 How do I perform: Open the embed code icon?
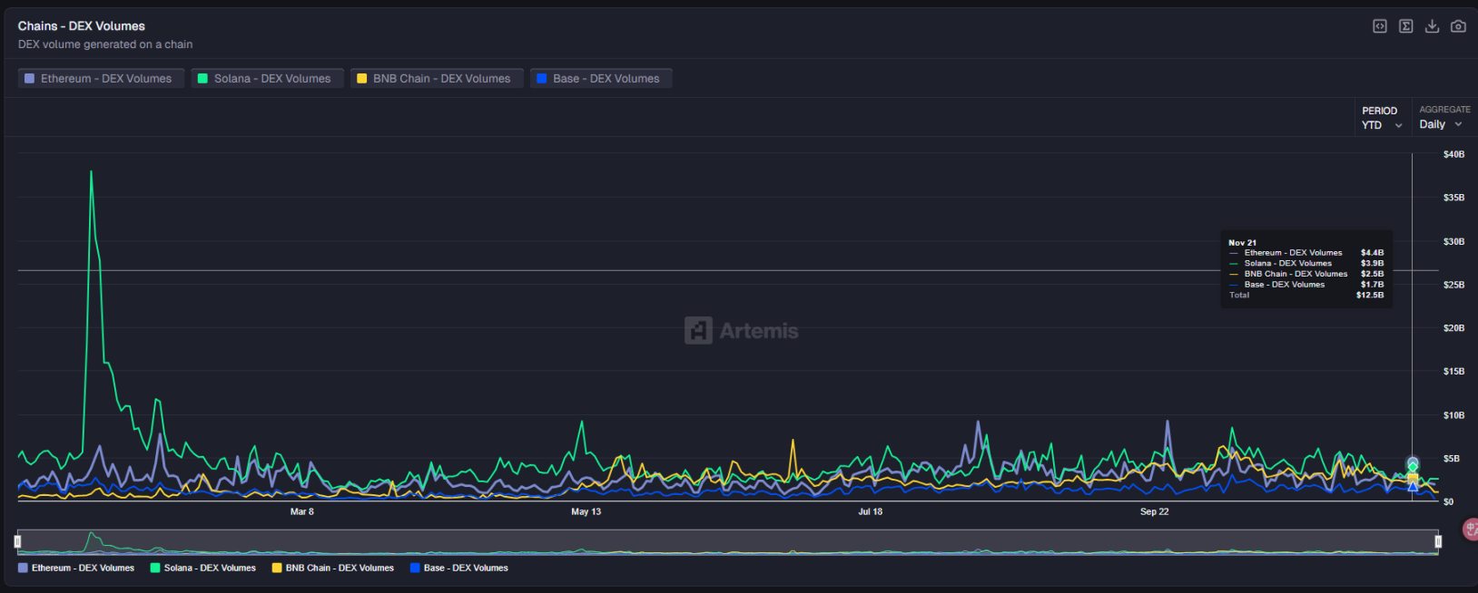1379,26
